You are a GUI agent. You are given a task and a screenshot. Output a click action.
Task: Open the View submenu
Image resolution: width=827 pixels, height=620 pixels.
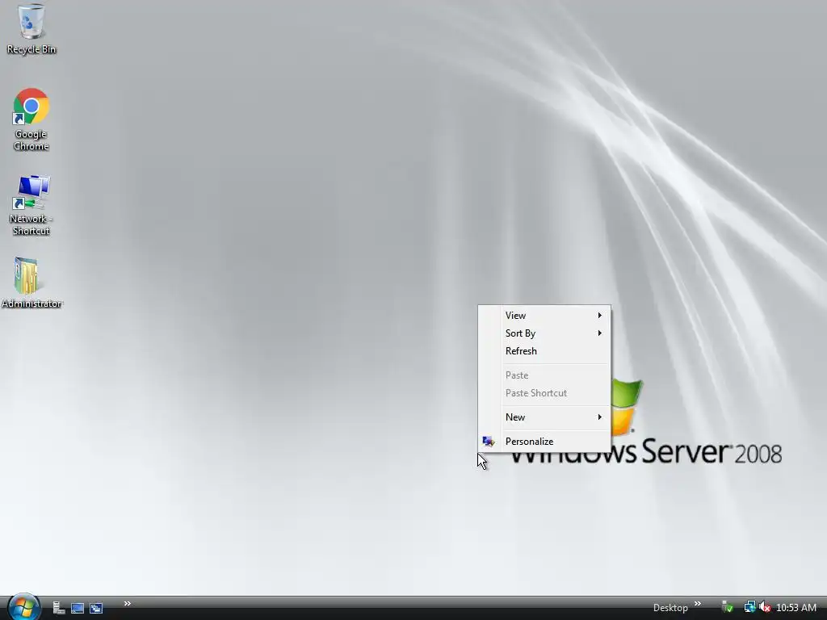544,316
